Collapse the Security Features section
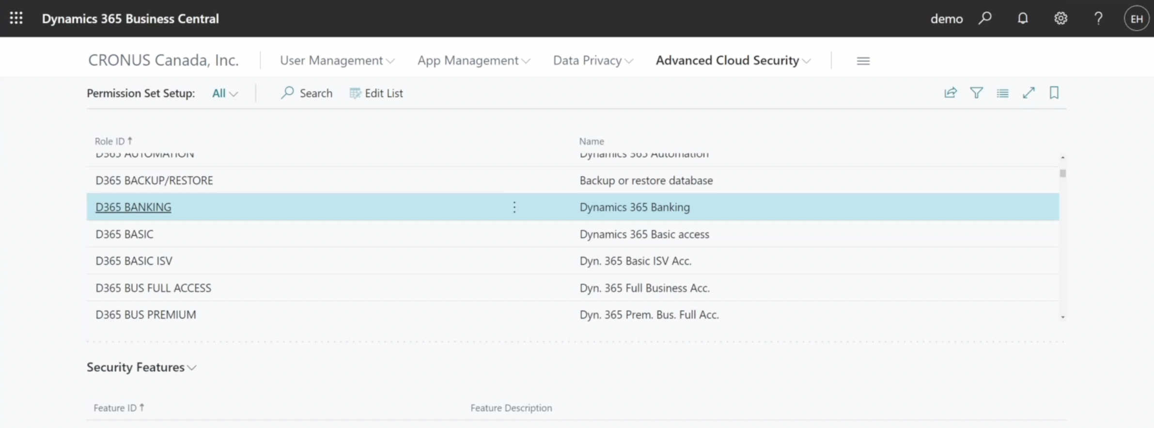1154x428 pixels. coord(141,367)
